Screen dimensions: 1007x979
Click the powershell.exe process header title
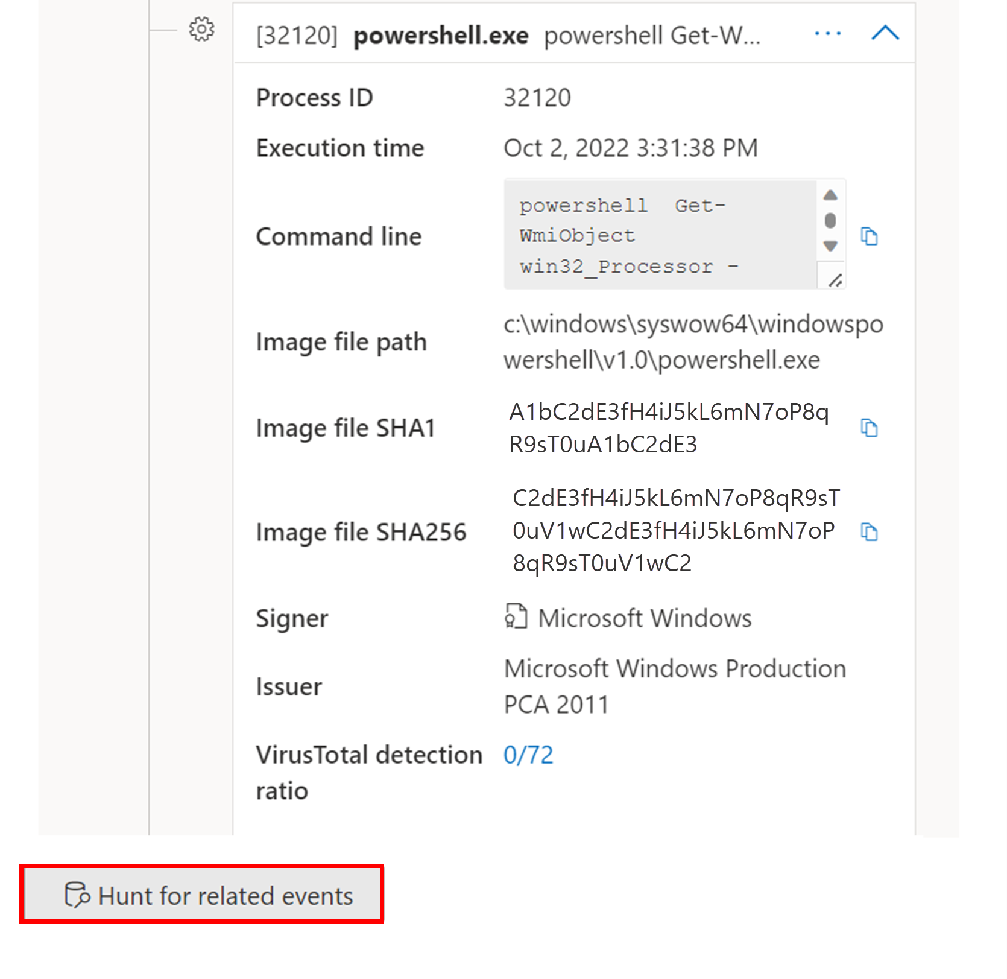point(441,36)
